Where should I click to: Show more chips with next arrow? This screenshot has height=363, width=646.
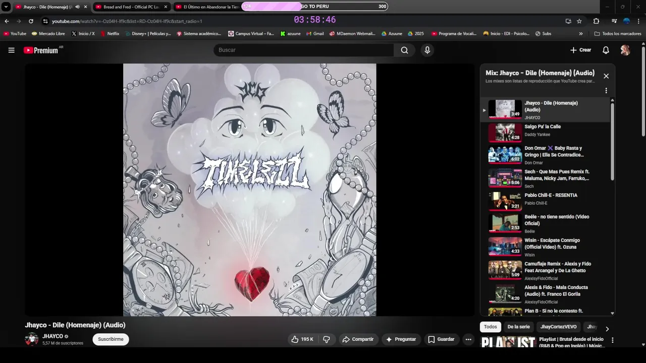pos(607,329)
